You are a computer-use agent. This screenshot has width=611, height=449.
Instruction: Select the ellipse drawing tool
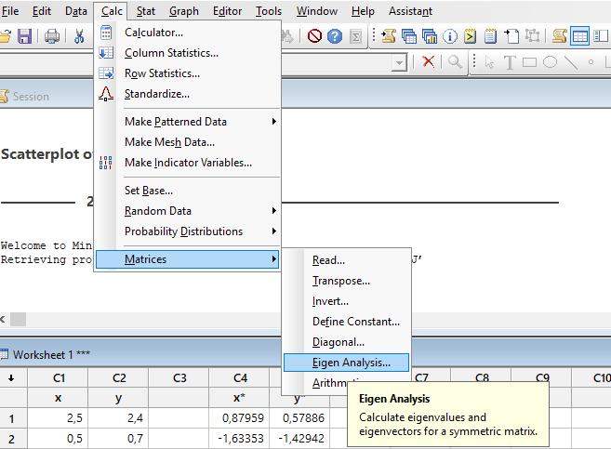pyautogui.click(x=550, y=62)
